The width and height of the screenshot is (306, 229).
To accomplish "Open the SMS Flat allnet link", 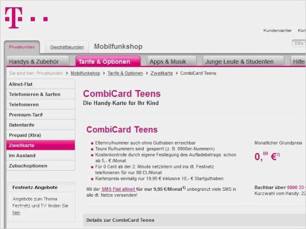I will [x=118, y=189].
